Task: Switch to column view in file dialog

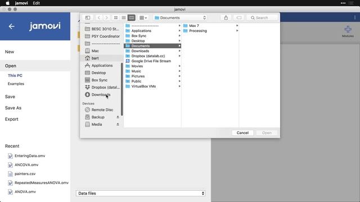Action: coord(131,17)
